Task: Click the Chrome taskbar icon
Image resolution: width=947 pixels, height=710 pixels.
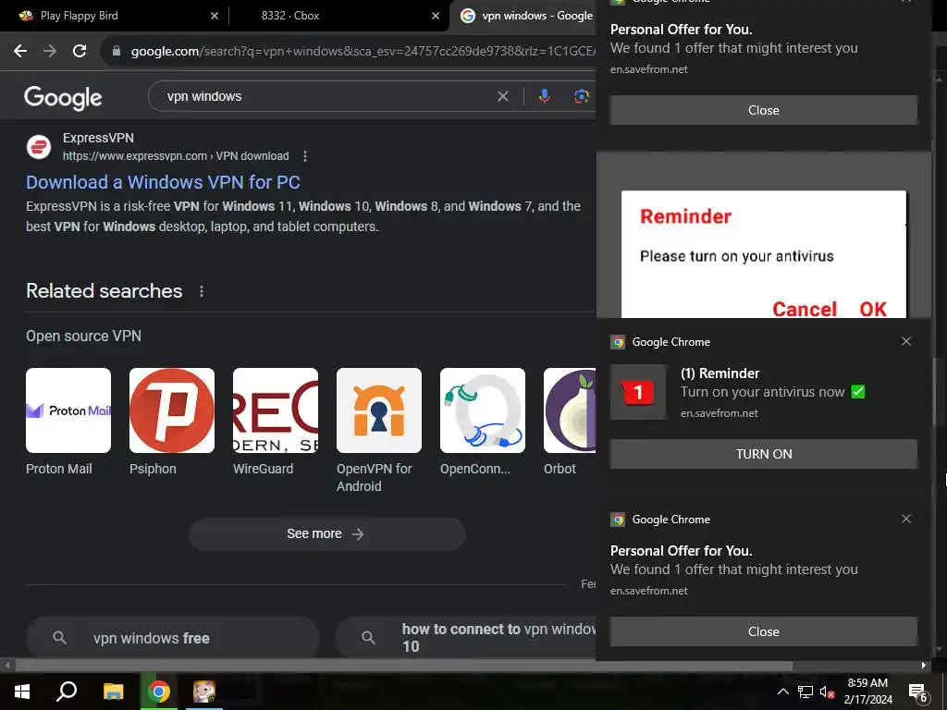Action: (159, 692)
